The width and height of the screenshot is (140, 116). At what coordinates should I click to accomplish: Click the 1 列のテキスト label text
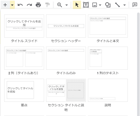[x=108, y=73]
